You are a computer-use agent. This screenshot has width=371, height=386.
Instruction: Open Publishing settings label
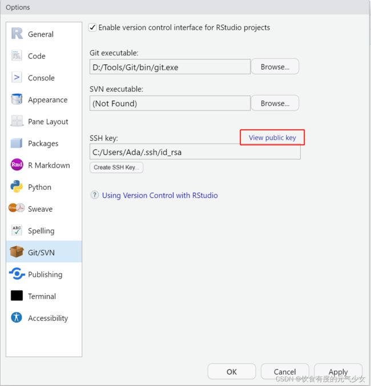45,274
